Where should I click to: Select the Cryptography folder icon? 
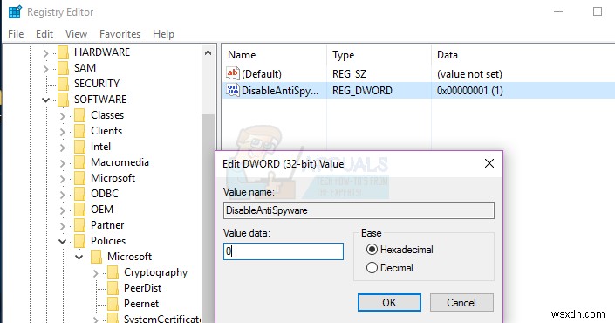(x=113, y=272)
